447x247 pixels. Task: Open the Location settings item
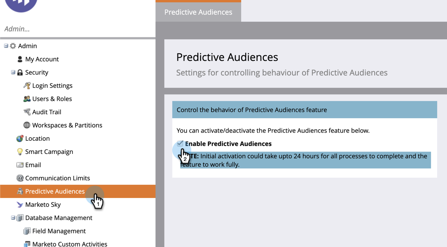pyautogui.click(x=38, y=138)
